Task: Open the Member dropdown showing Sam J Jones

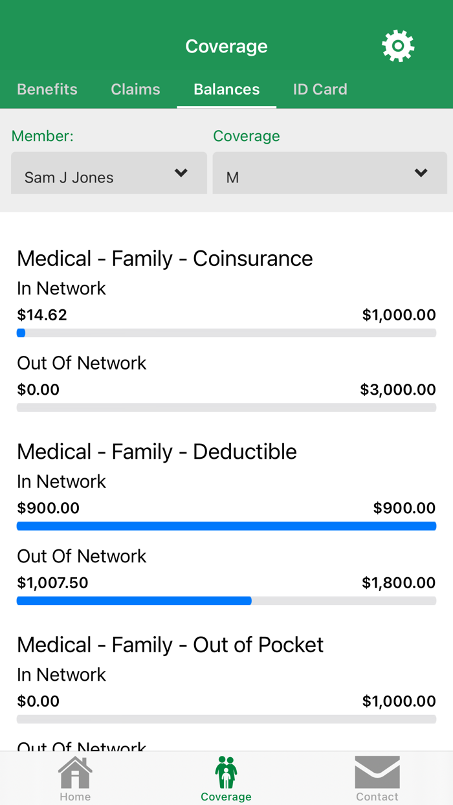Action: (109, 173)
